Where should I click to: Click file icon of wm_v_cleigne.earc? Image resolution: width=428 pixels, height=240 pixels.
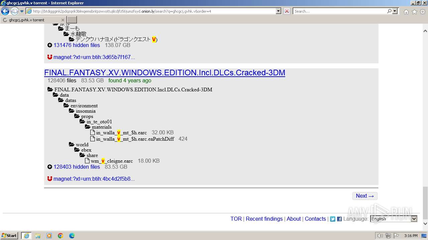click(87, 161)
